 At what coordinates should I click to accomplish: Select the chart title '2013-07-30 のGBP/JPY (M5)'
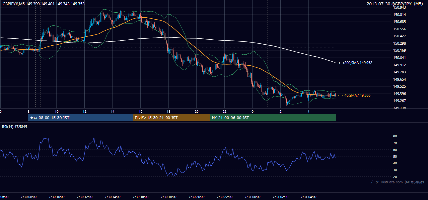click(396, 4)
